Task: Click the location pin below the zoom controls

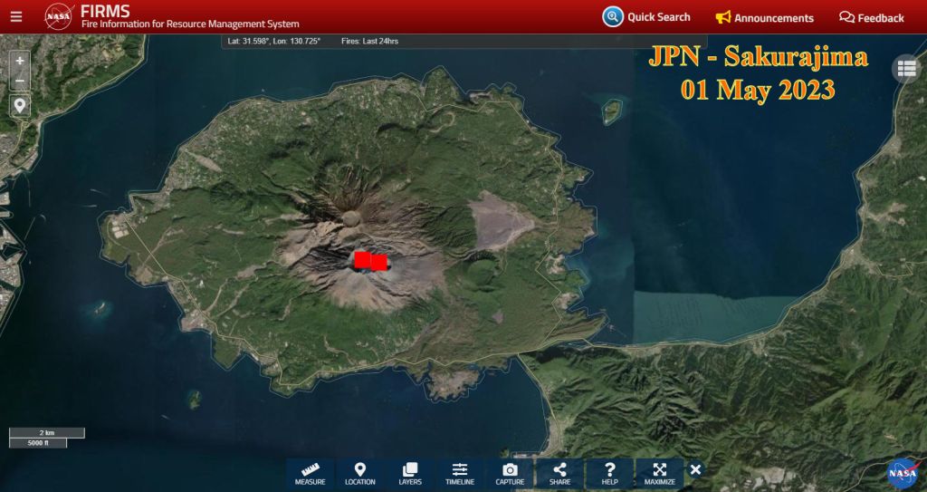Action: (x=20, y=105)
